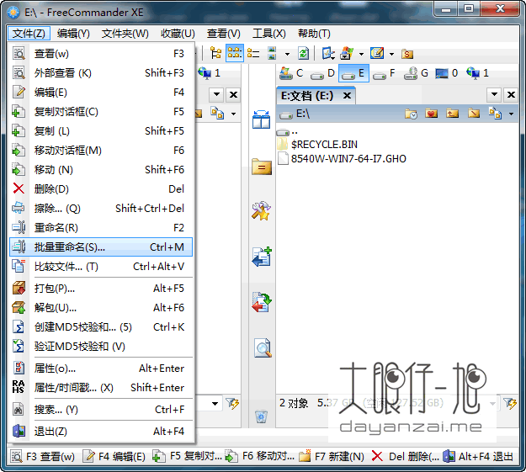The width and height of the screenshot is (526, 472).
Task: Open the 文件(Z) menu
Action: pos(29,33)
